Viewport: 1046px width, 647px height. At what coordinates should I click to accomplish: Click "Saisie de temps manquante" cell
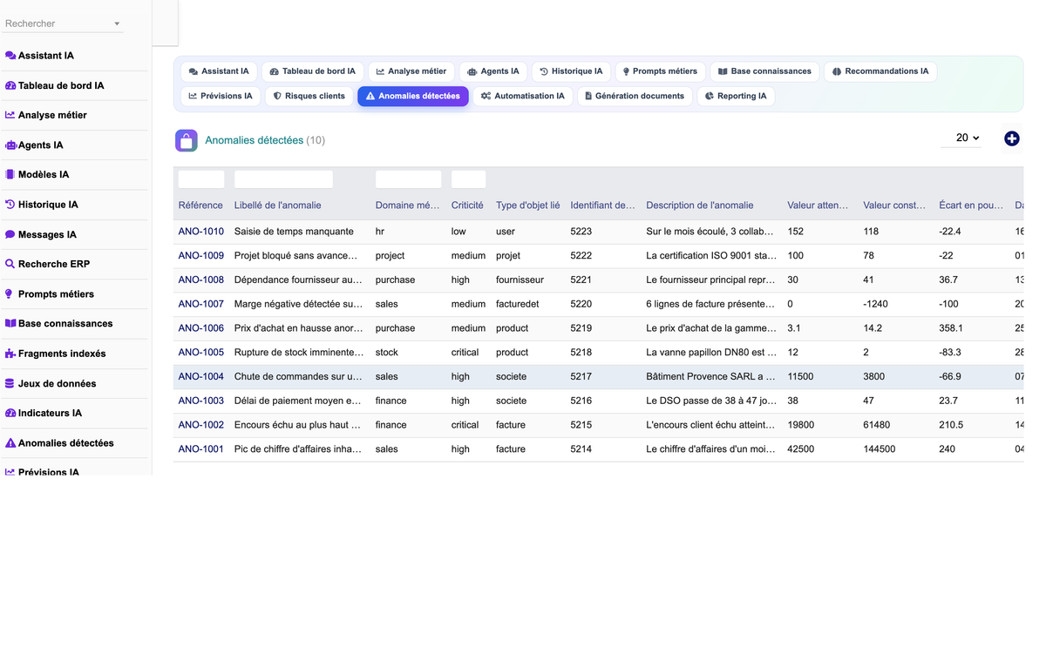(x=294, y=232)
